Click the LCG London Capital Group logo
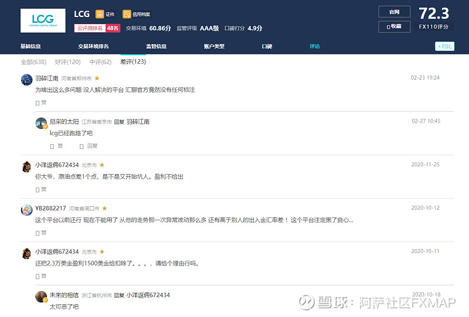 coord(42,21)
